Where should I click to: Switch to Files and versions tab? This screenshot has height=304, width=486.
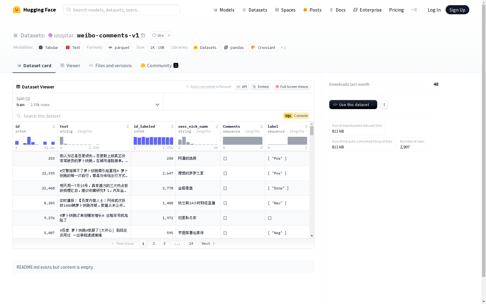pyautogui.click(x=110, y=66)
